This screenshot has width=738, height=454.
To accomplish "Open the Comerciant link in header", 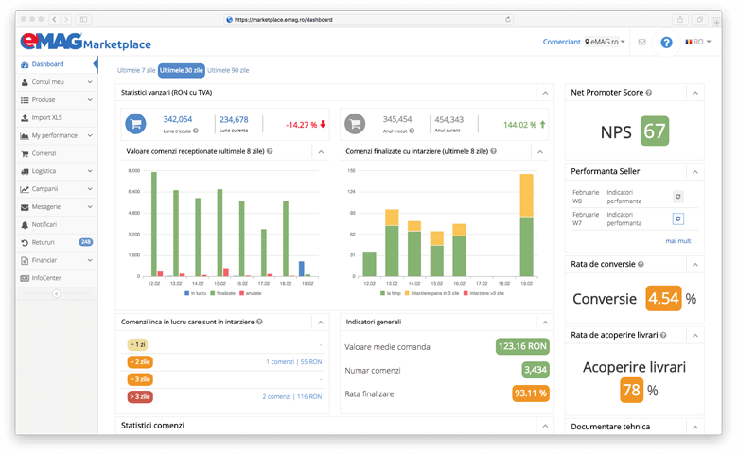I will click(x=561, y=42).
